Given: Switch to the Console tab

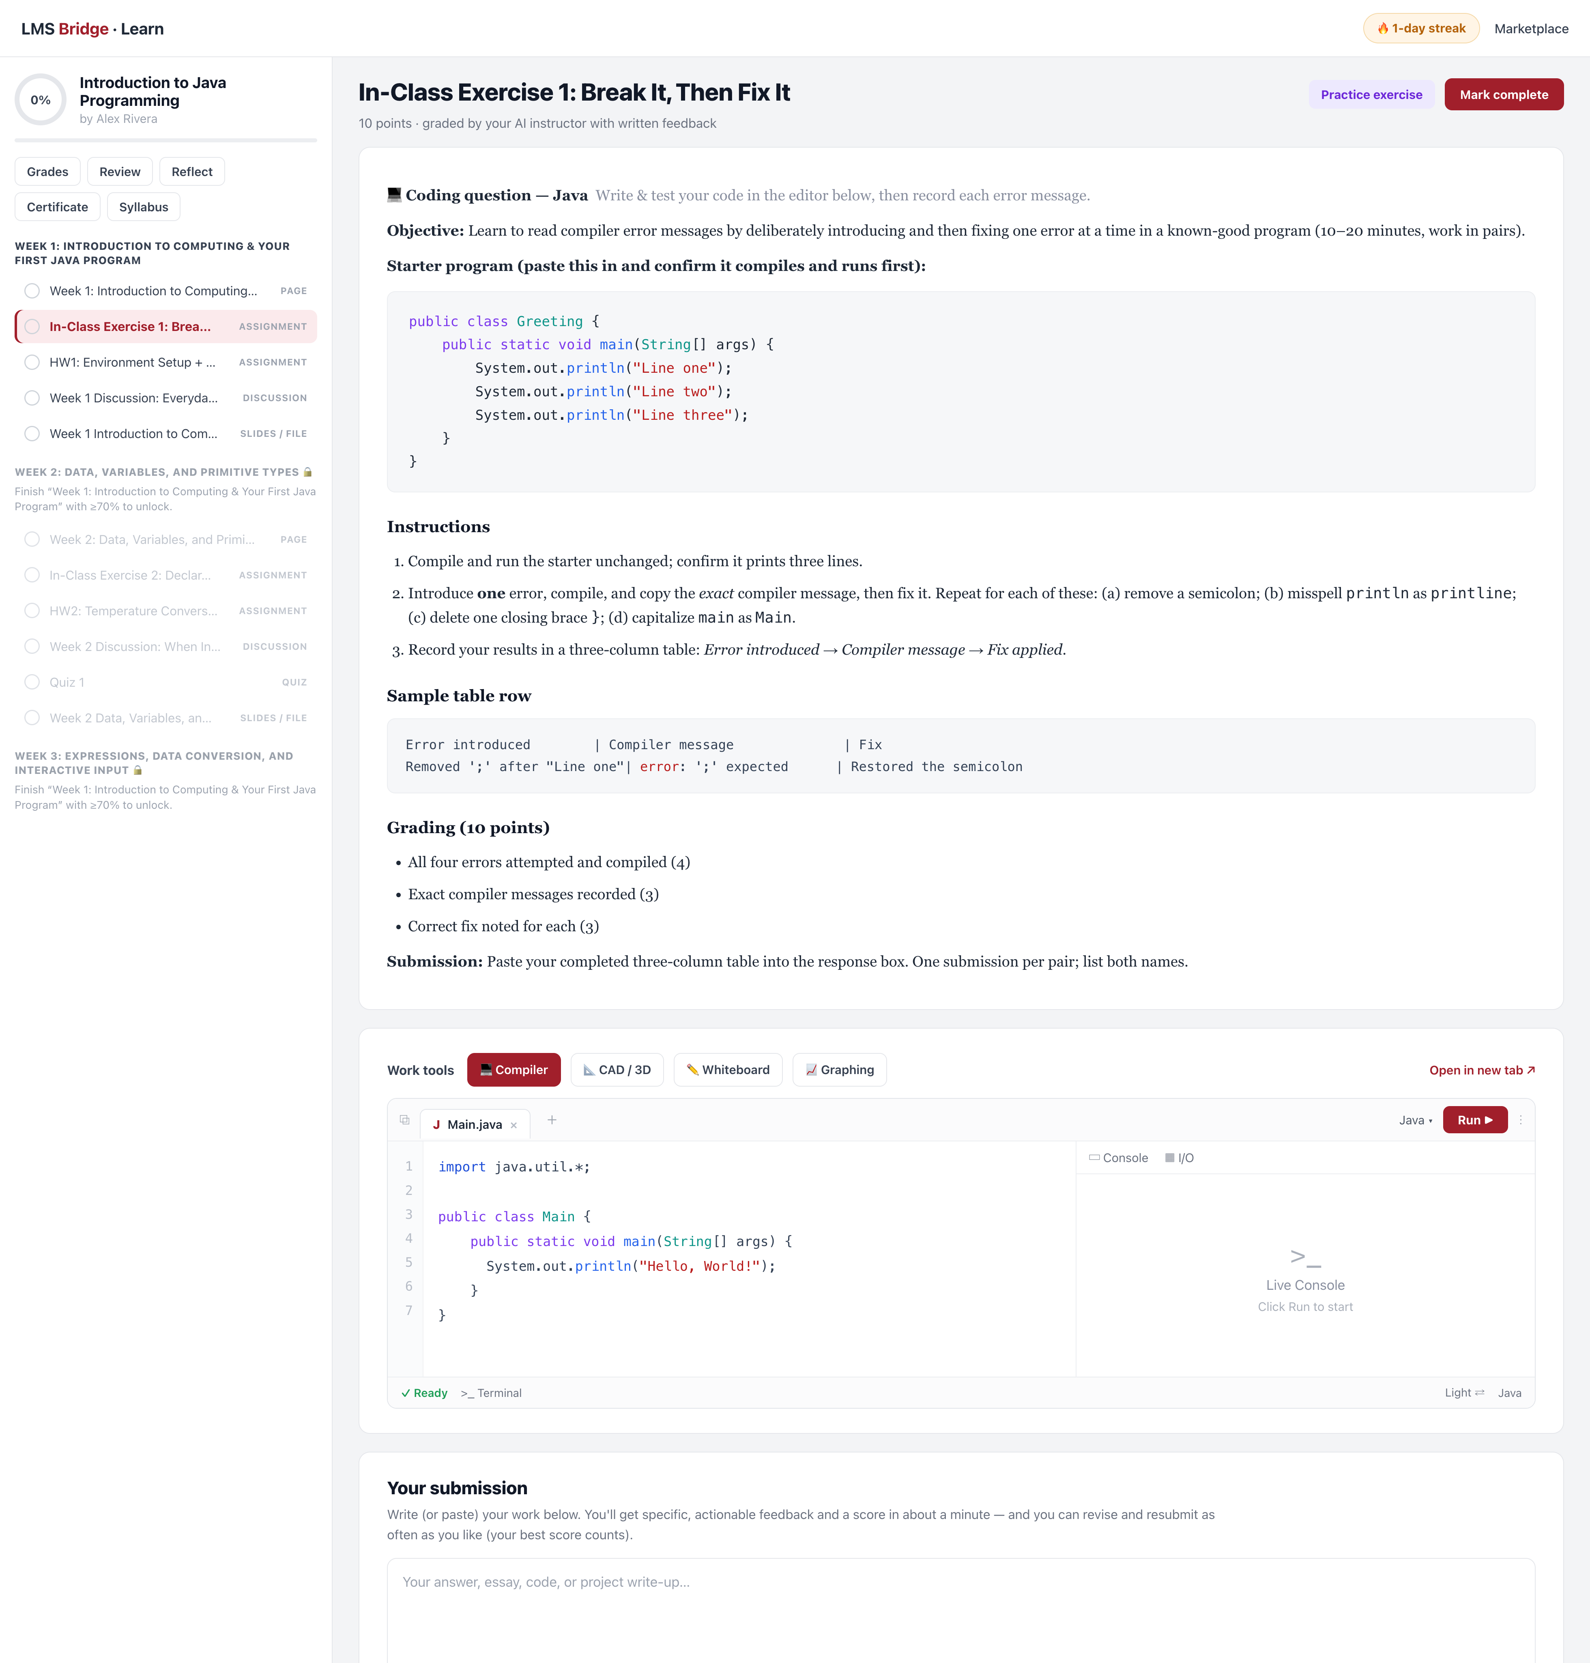Looking at the screenshot, I should (1118, 1158).
